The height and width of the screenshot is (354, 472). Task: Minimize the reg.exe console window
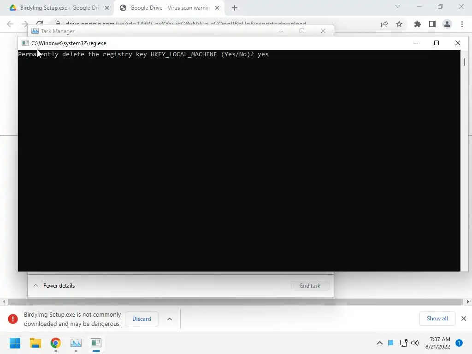[x=416, y=43]
